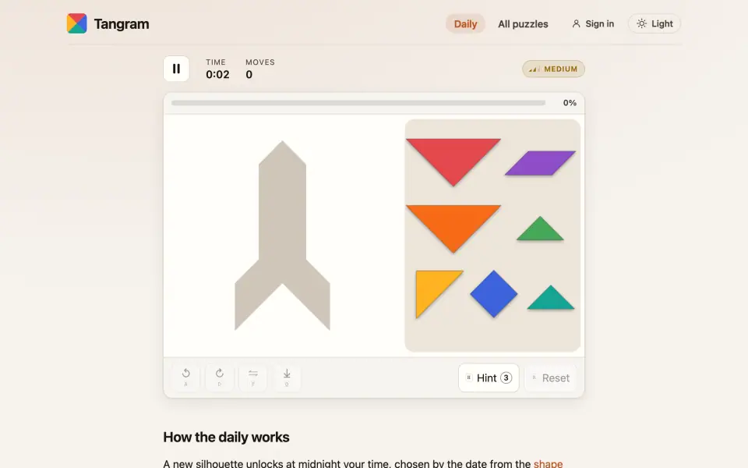Open the Daily tab

[465, 24]
